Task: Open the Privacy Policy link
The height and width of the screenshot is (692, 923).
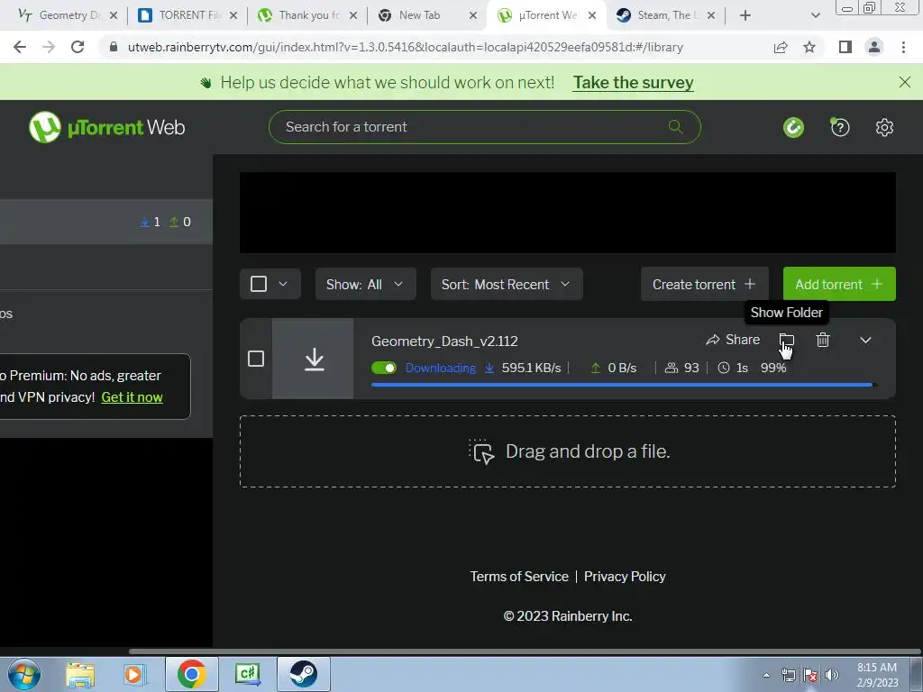Action: point(625,577)
